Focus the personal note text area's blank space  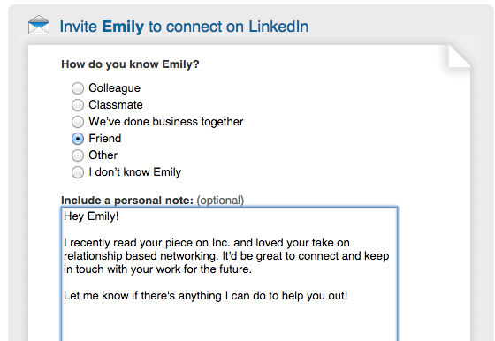(229, 322)
